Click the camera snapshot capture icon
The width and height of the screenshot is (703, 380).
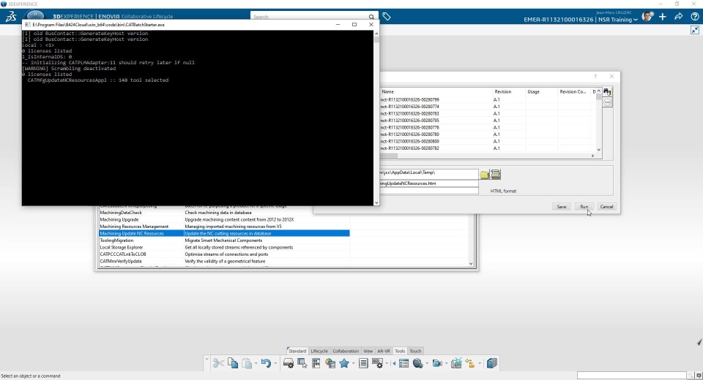pos(456,363)
